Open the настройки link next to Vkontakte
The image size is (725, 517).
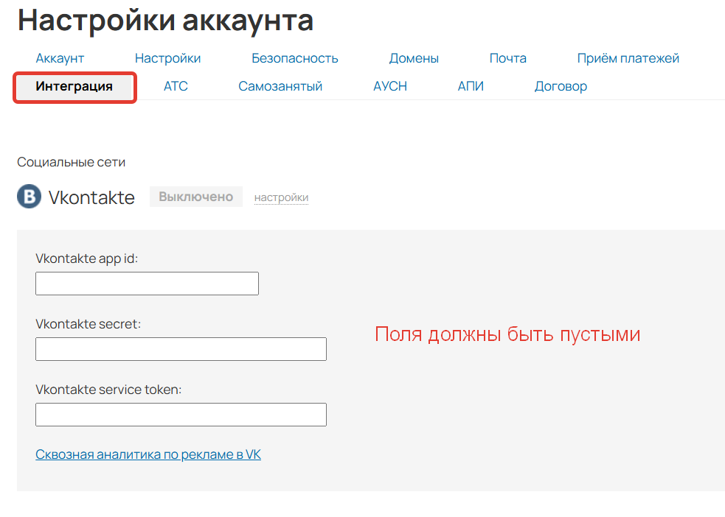click(x=281, y=197)
